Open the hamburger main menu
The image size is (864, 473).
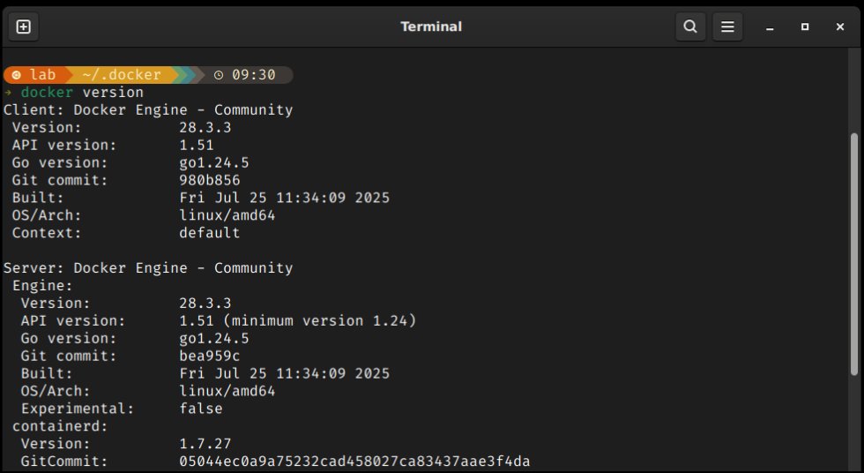pos(727,26)
